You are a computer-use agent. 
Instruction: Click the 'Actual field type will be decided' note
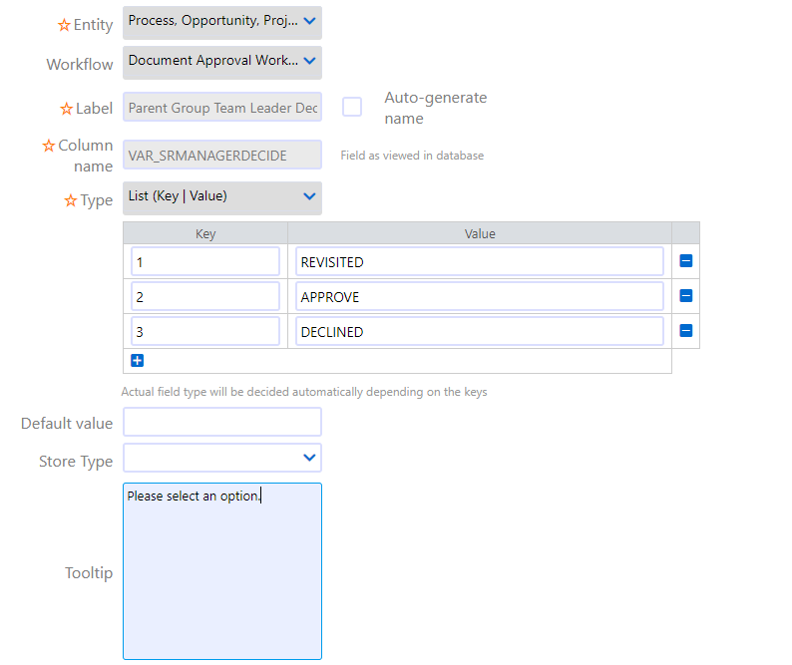tap(304, 392)
